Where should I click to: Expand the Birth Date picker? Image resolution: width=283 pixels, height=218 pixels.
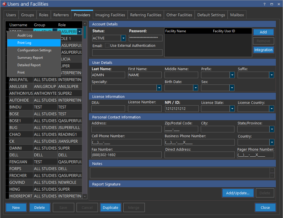[196, 88]
